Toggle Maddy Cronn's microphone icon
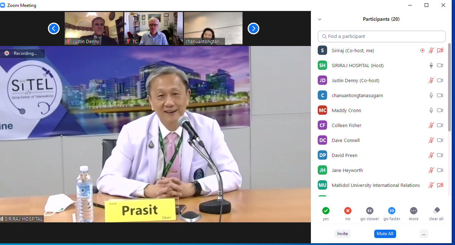 point(431,110)
